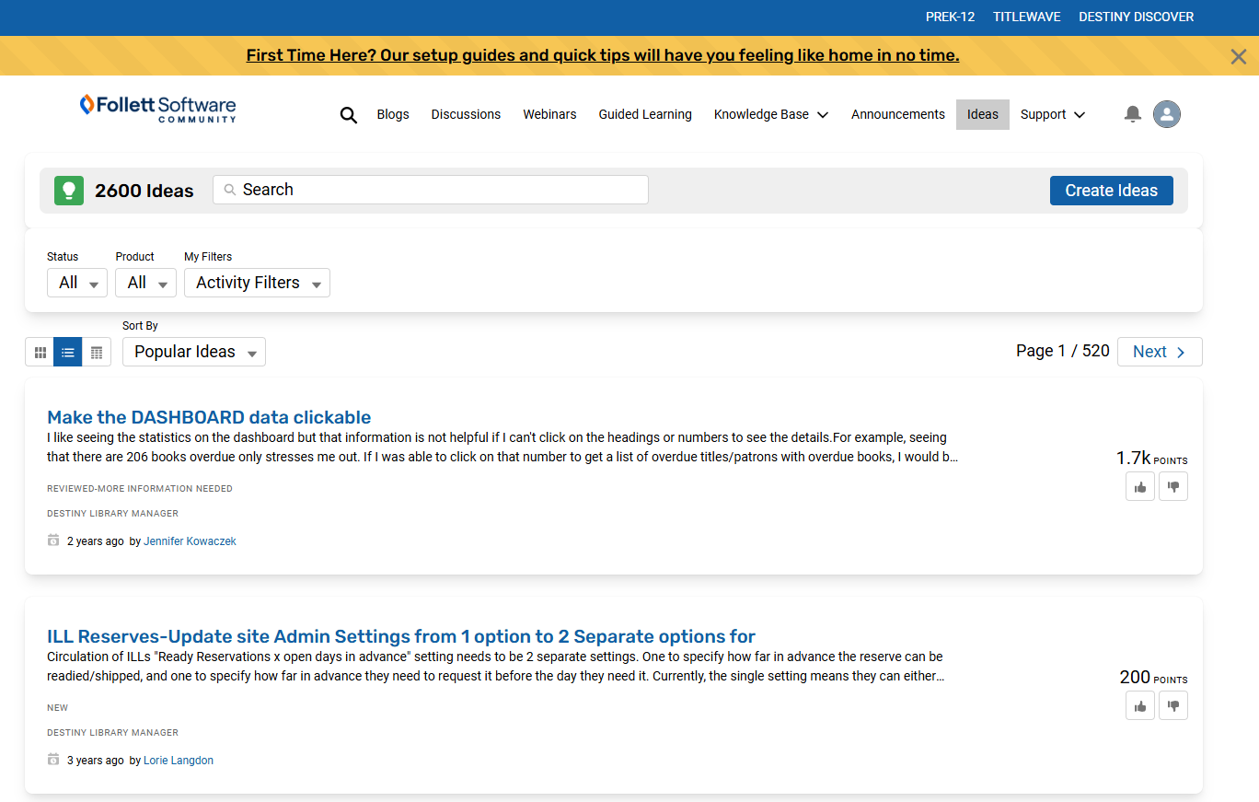1259x802 pixels.
Task: Open the Status filter dropdown
Action: pyautogui.click(x=76, y=283)
